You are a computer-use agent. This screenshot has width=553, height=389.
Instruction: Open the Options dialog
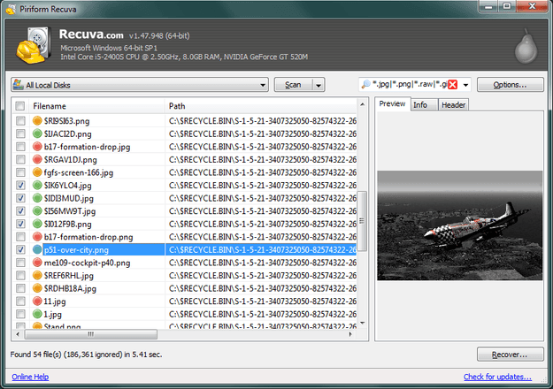[510, 85]
